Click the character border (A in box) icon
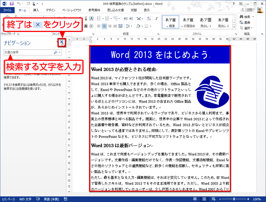266x202 pixels. [x=91, y=18]
